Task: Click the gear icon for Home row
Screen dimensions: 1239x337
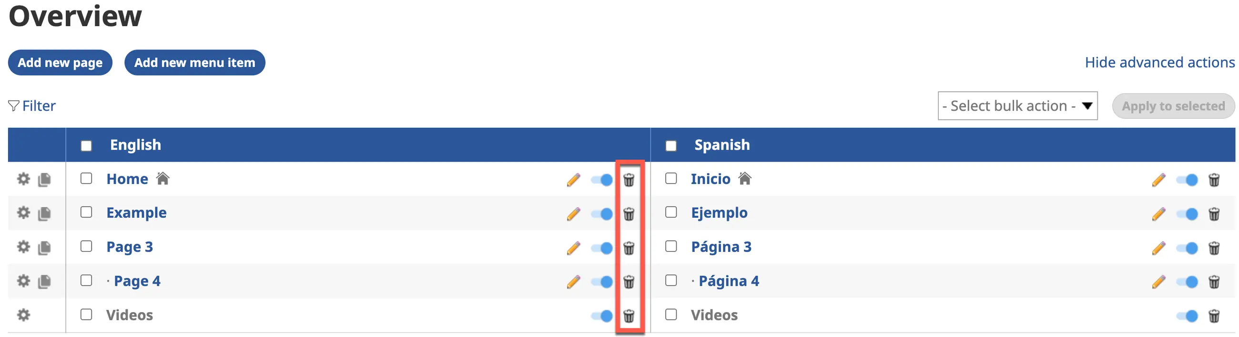Action: [23, 179]
